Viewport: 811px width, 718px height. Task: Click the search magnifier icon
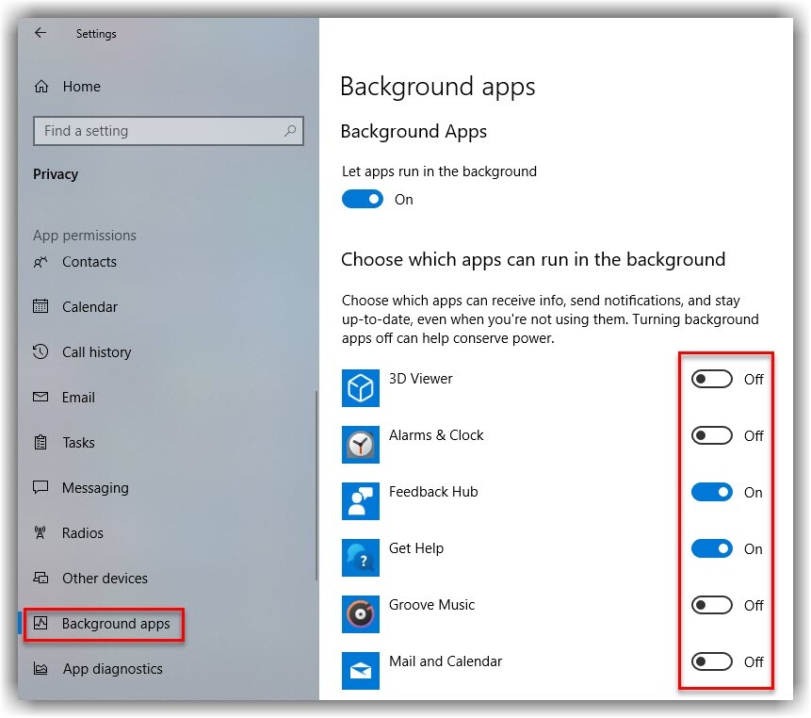pyautogui.click(x=290, y=131)
